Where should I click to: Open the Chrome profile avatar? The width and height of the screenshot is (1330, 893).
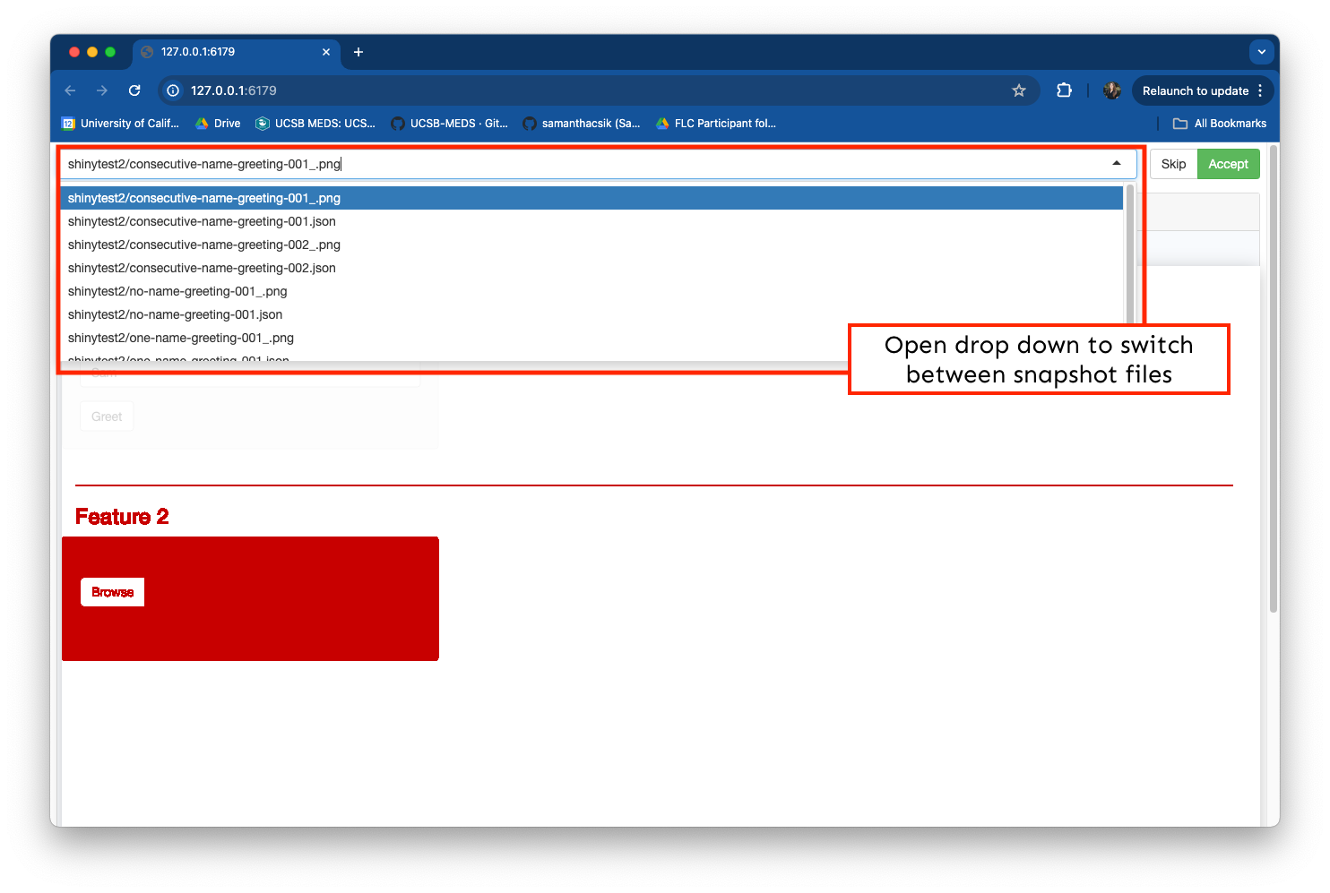[1111, 90]
